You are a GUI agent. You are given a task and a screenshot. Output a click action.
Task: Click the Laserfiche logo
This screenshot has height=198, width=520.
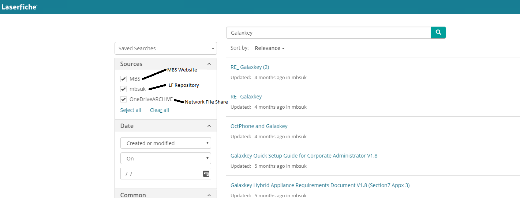coord(19,7)
